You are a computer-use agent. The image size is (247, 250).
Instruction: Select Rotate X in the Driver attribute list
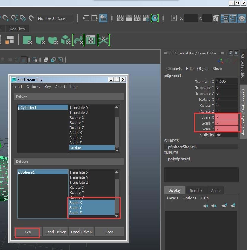pyautogui.click(x=92, y=117)
